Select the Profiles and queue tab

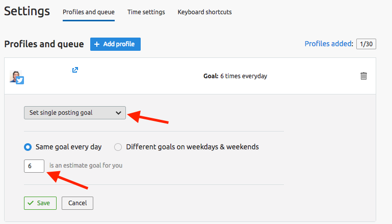[89, 12]
